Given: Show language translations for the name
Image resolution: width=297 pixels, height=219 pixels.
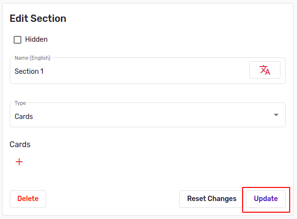Looking at the screenshot, I should pos(265,70).
